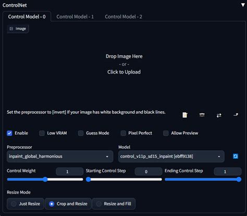Click the Image label icon
The width and height of the screenshot is (247, 216).
(11, 29)
